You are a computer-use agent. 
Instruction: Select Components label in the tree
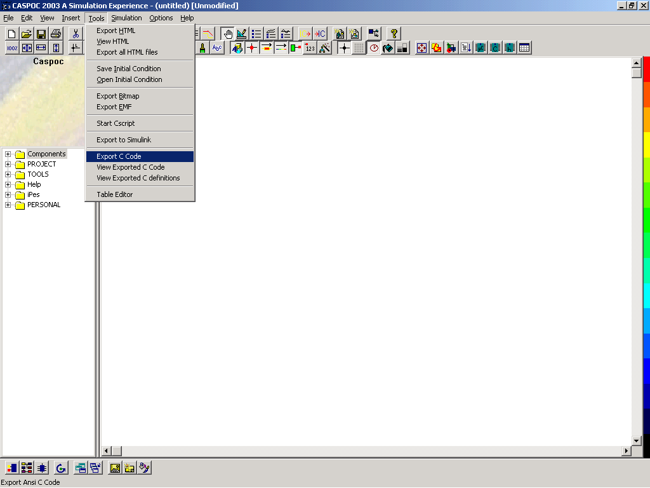[46, 154]
